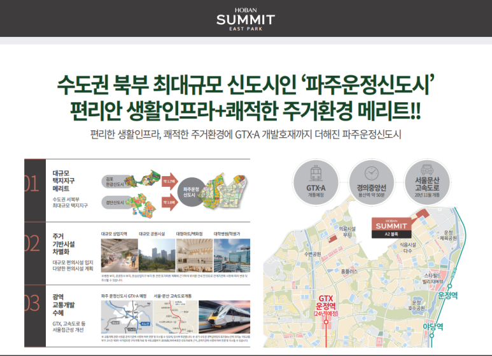Image resolution: width=492 pixels, height=356 pixels.
Task: Click the (24년 예정) note on map
Action: pos(326,313)
